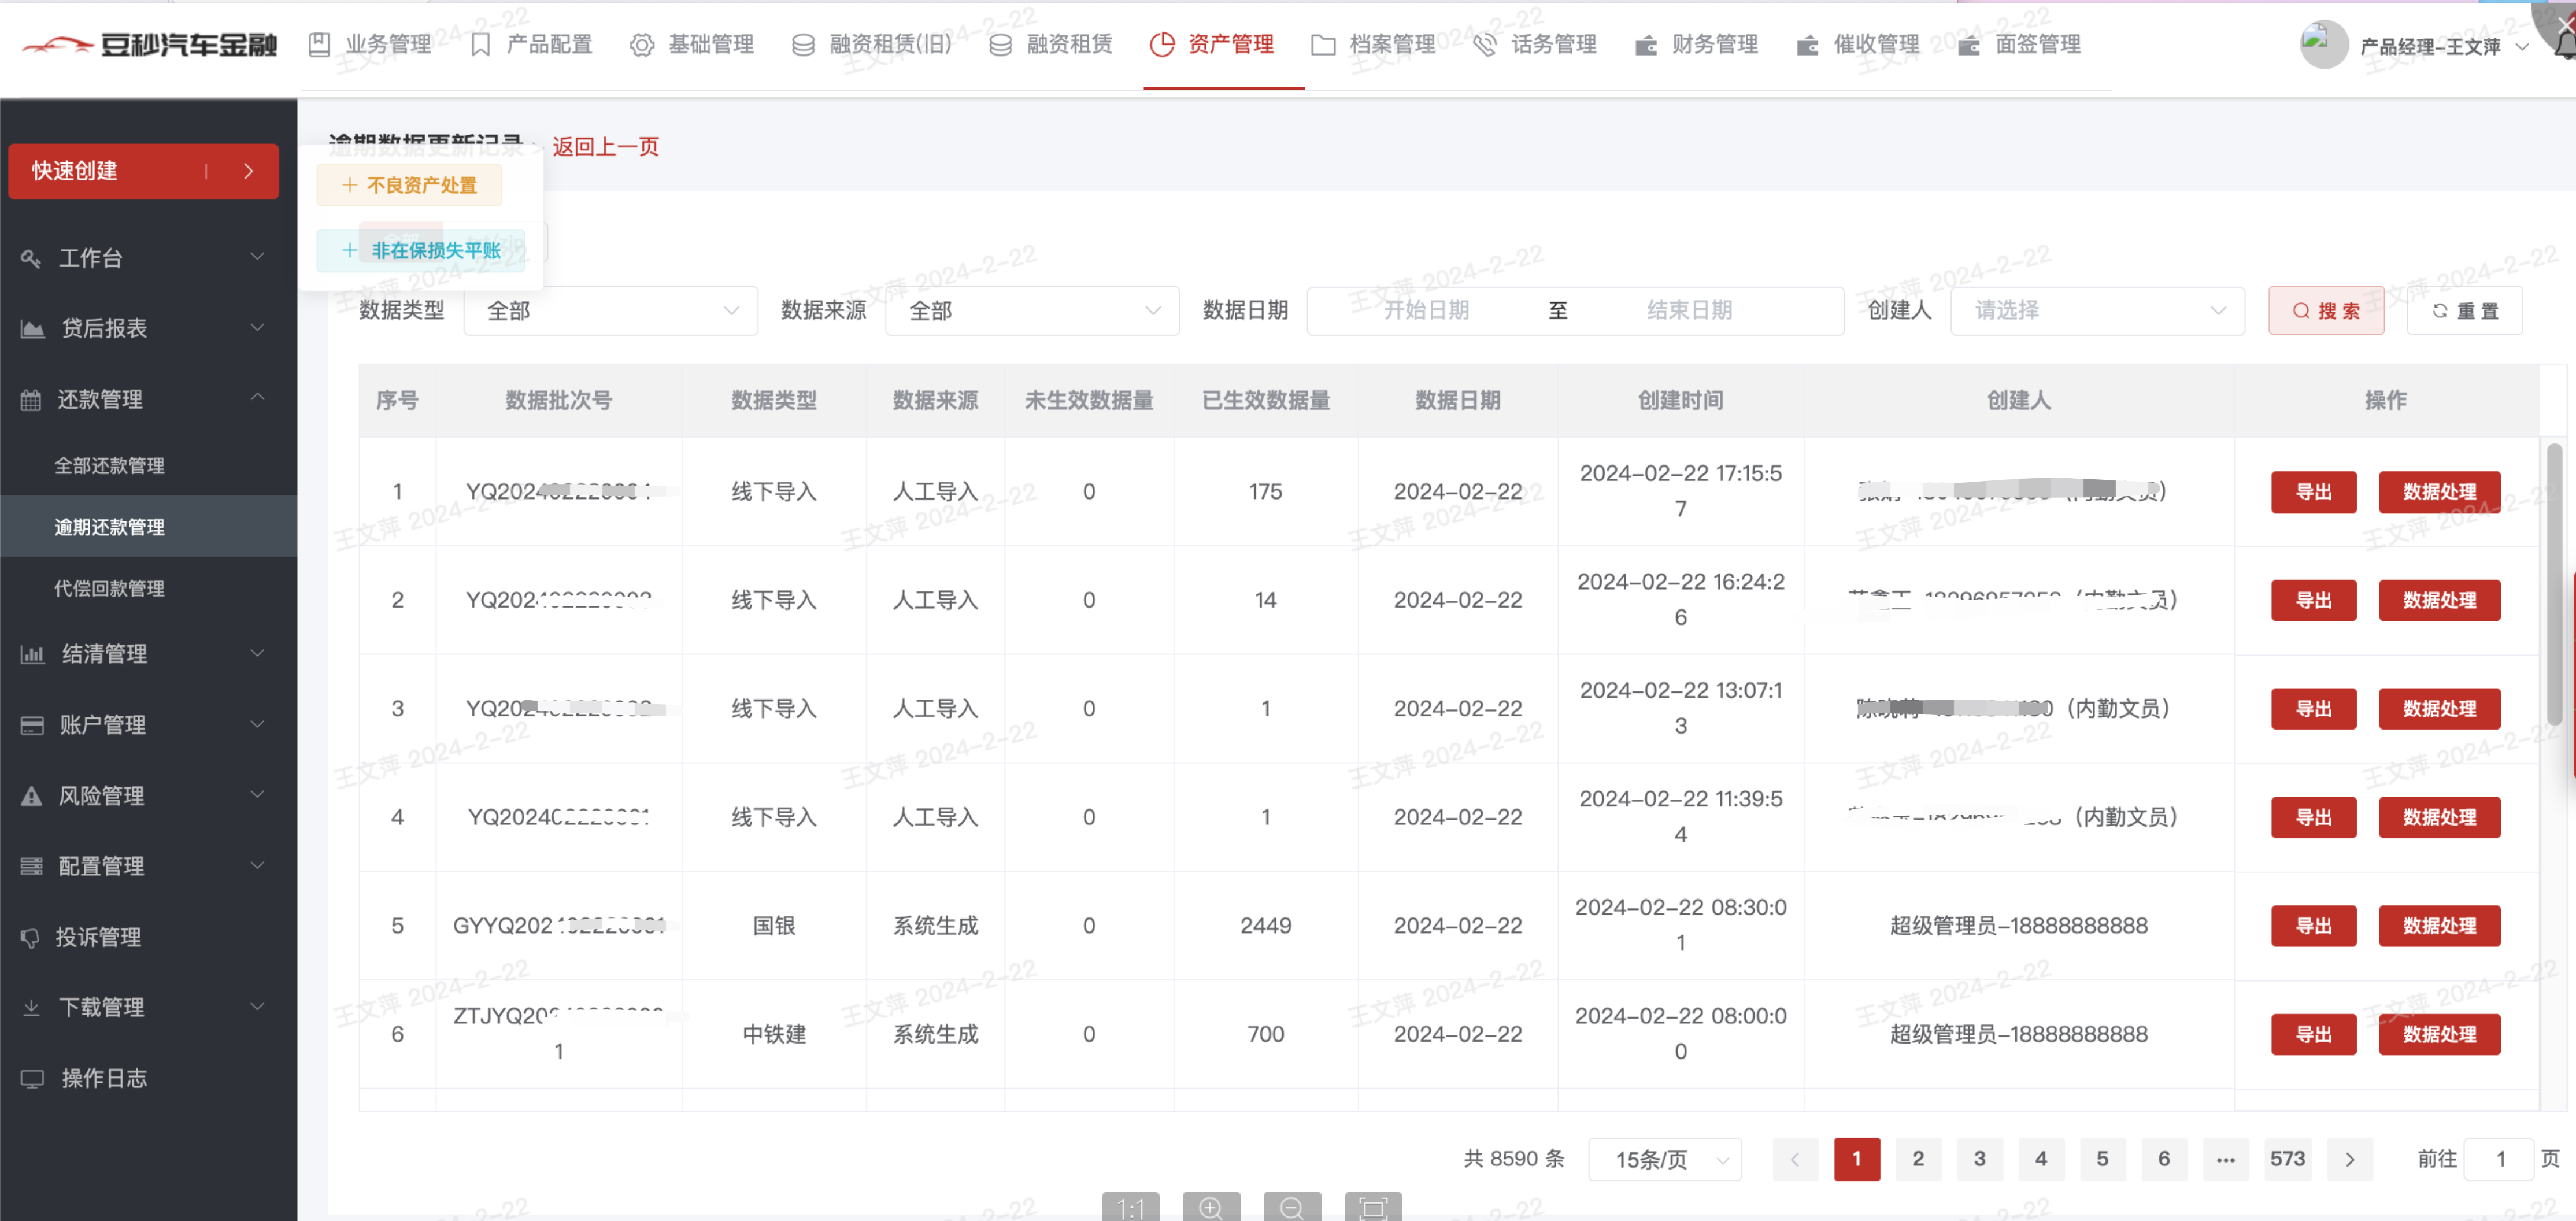Open the 数据来源 dropdown

pos(1032,311)
